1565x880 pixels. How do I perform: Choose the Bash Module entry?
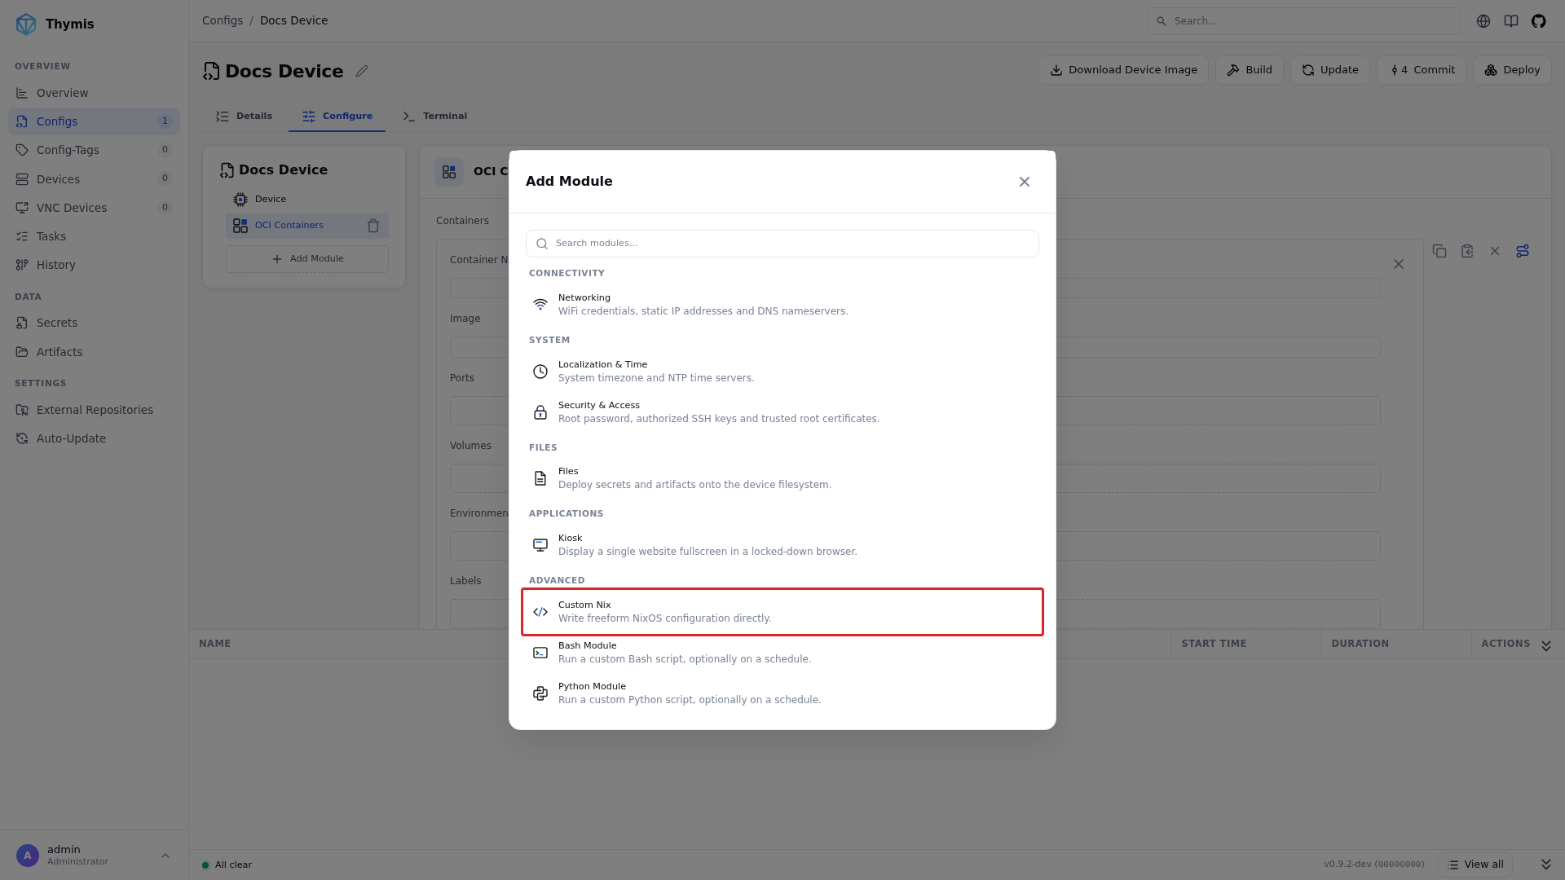pos(782,653)
